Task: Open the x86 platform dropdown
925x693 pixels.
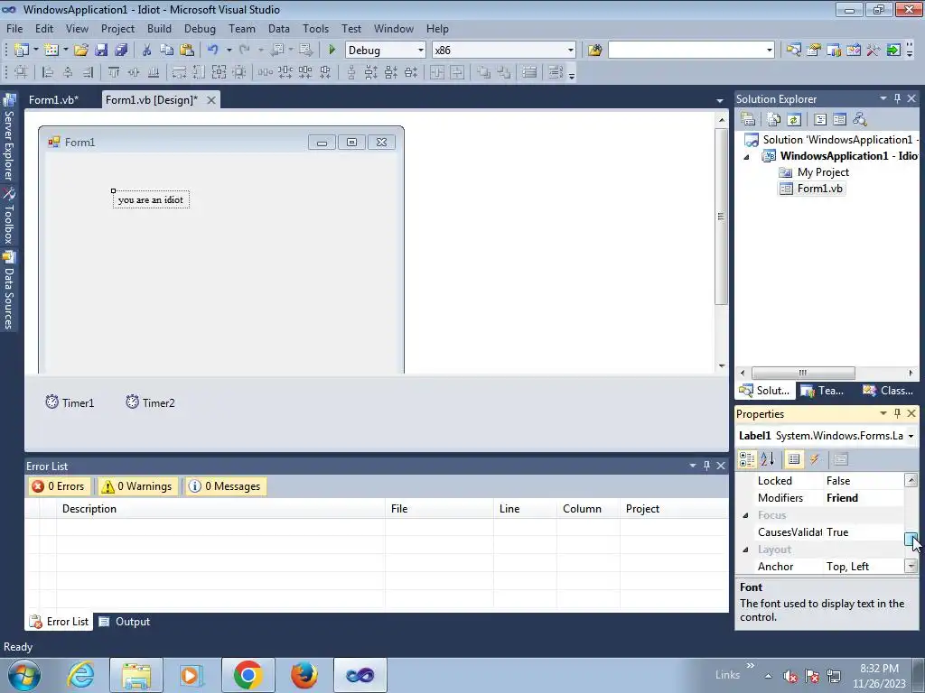Action: pos(571,51)
